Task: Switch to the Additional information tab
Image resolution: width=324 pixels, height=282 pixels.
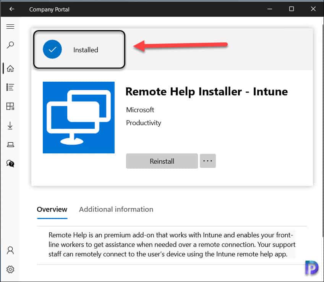Action: (116, 209)
